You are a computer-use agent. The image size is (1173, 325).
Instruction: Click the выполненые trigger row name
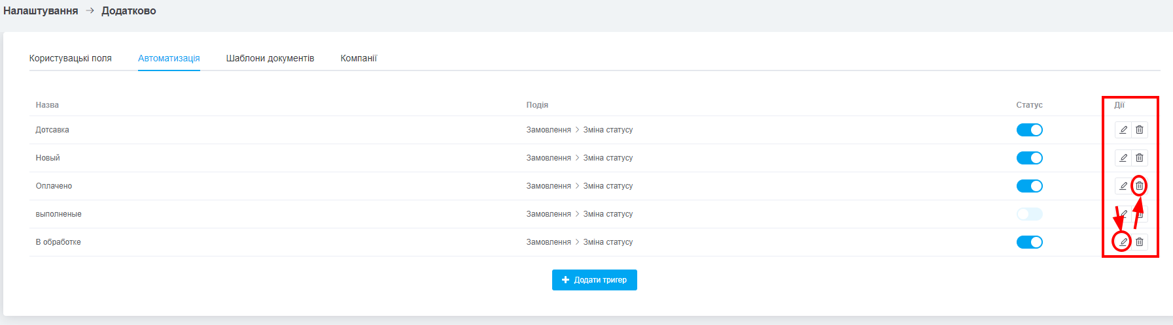pyautogui.click(x=58, y=214)
